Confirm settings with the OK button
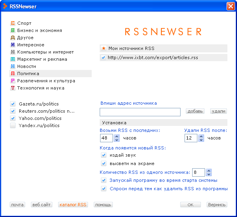This screenshot has width=237, height=217. [x=191, y=205]
